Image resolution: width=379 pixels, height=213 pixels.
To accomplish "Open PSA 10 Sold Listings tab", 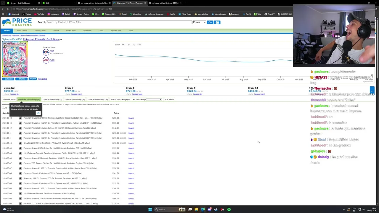I will (x=120, y=99).
